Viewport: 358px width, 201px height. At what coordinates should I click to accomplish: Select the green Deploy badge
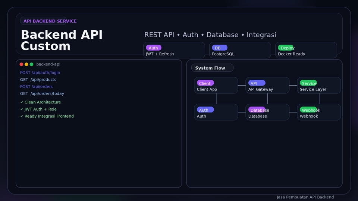coord(286,48)
